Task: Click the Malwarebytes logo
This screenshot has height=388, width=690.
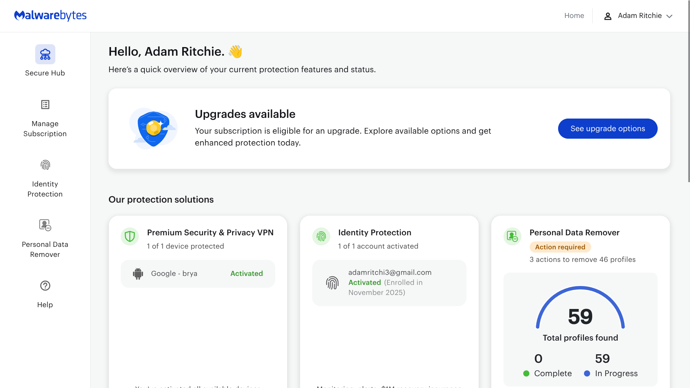Action: [50, 15]
